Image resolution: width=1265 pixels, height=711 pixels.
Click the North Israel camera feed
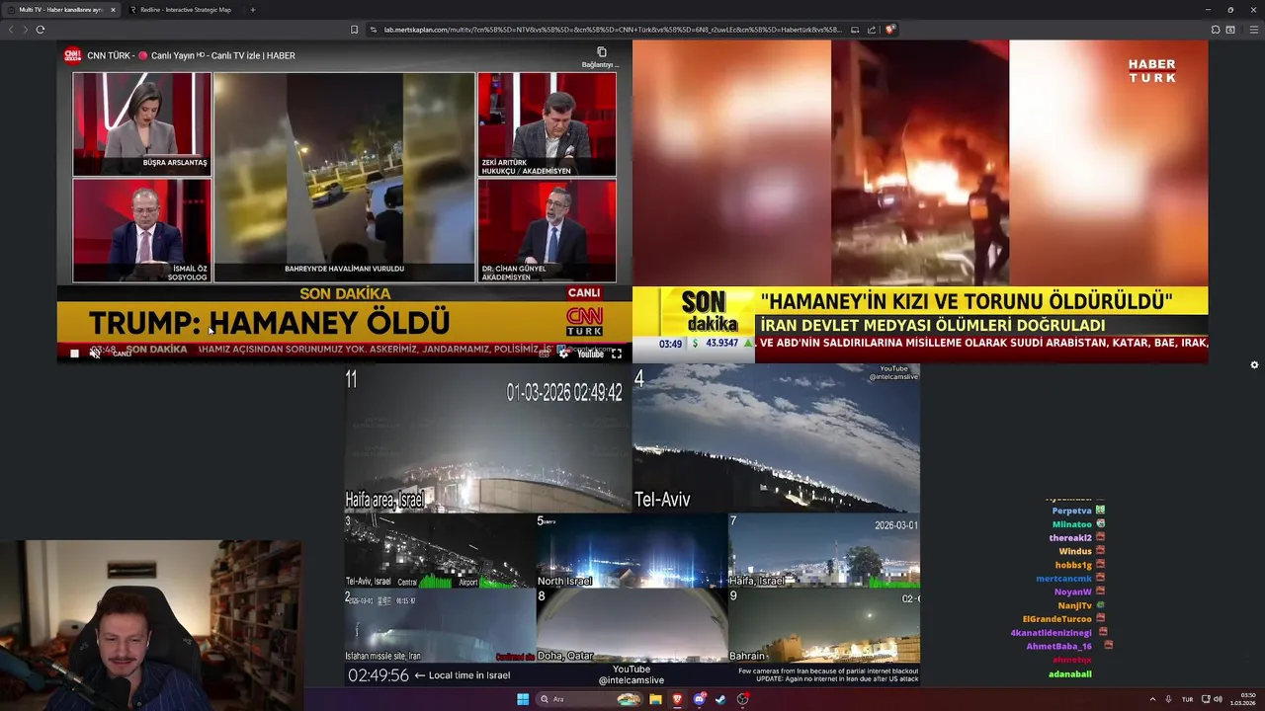[x=632, y=551]
